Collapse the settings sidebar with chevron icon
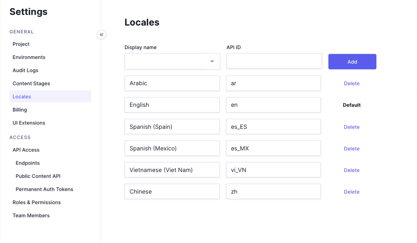The image size is (417, 243). [x=101, y=35]
